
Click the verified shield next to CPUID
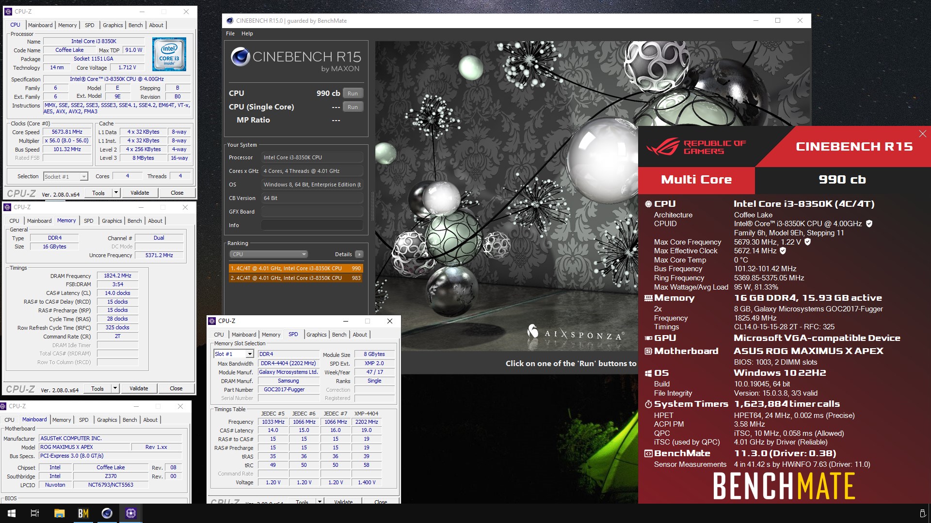[x=869, y=224]
